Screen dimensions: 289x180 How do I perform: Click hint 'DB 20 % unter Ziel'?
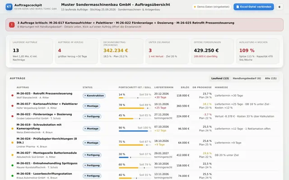click(x=227, y=155)
